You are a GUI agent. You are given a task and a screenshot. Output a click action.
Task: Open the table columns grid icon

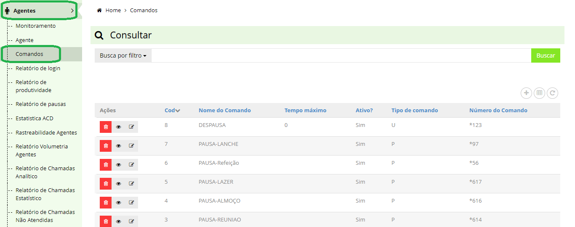(539, 93)
